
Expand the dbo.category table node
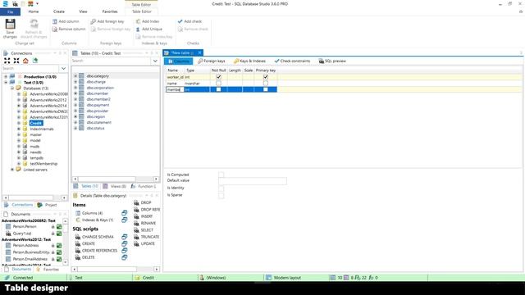[x=75, y=76]
